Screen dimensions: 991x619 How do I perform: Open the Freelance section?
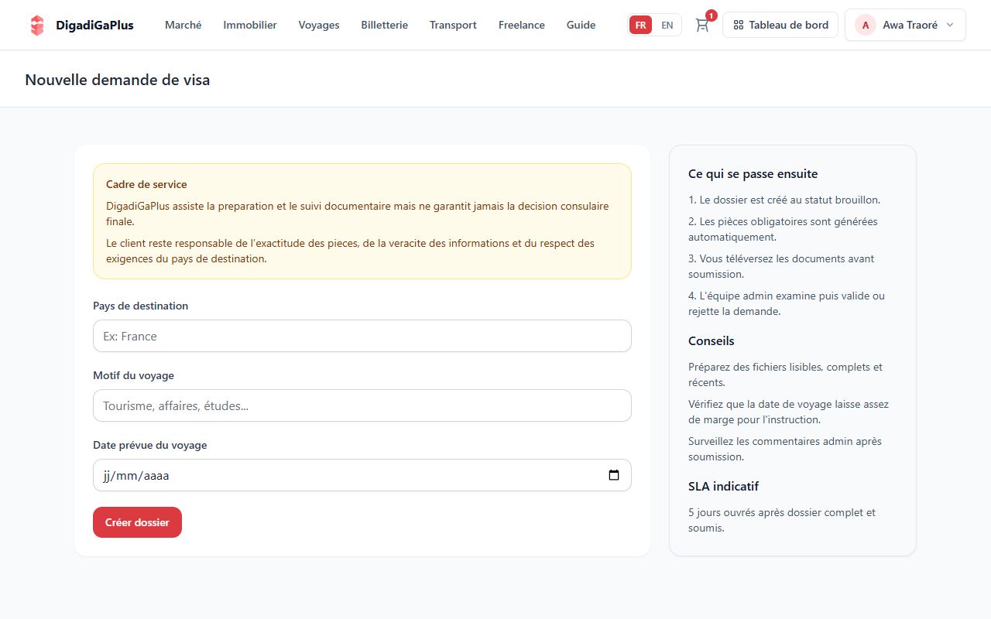522,25
